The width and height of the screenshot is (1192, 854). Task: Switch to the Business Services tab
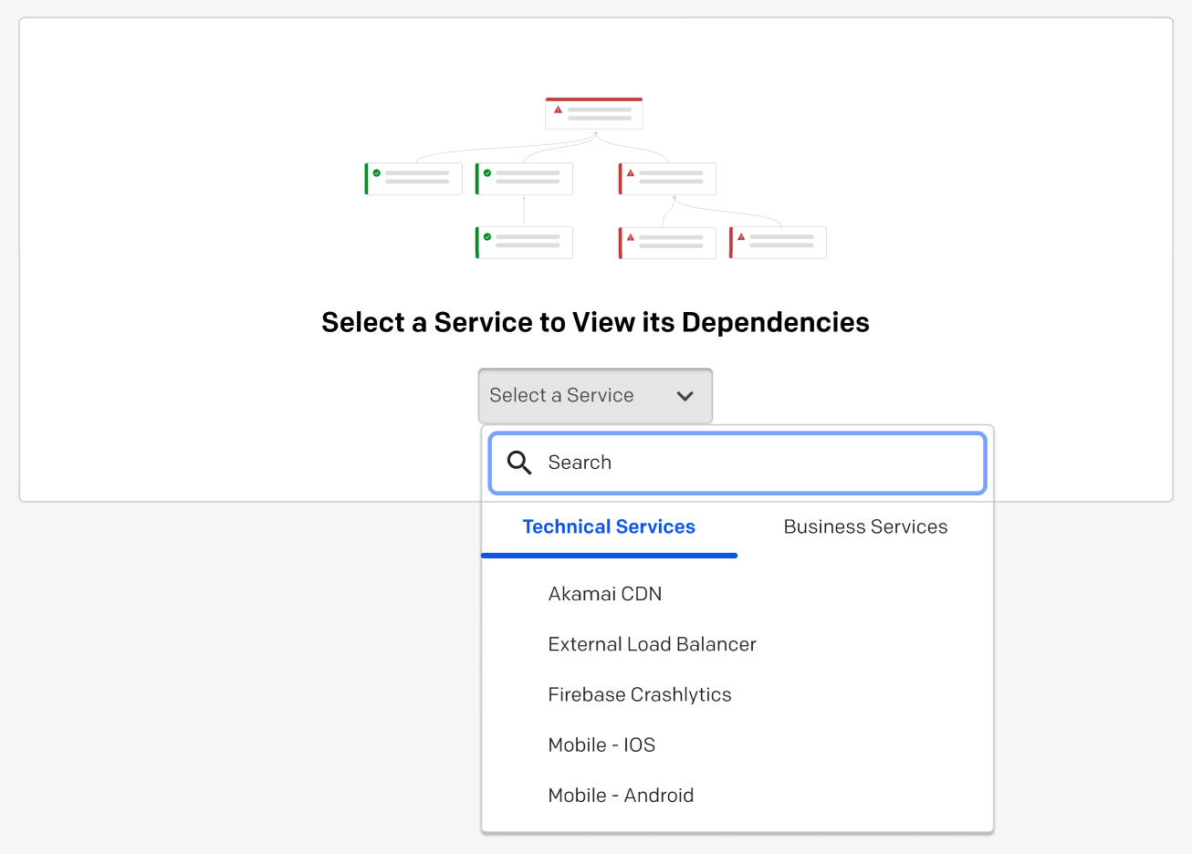coord(865,527)
